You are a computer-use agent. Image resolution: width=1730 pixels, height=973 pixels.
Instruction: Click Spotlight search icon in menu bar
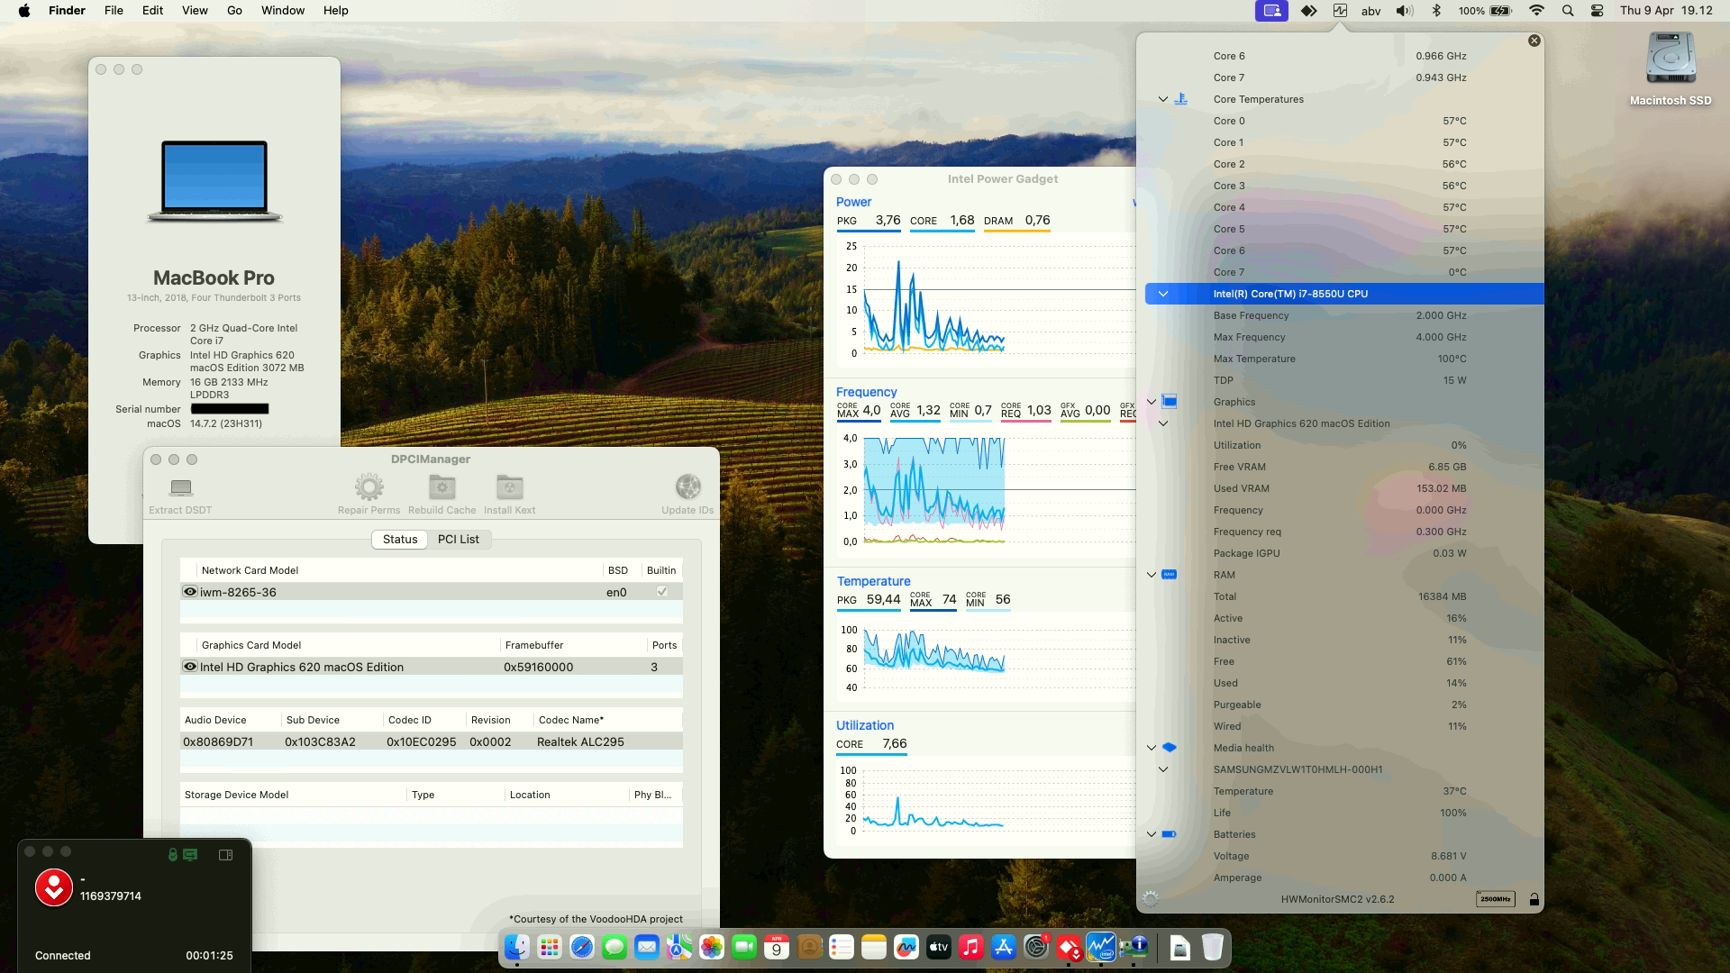(1568, 11)
